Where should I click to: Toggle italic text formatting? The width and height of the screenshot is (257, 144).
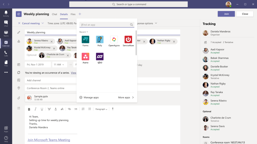(35, 109)
